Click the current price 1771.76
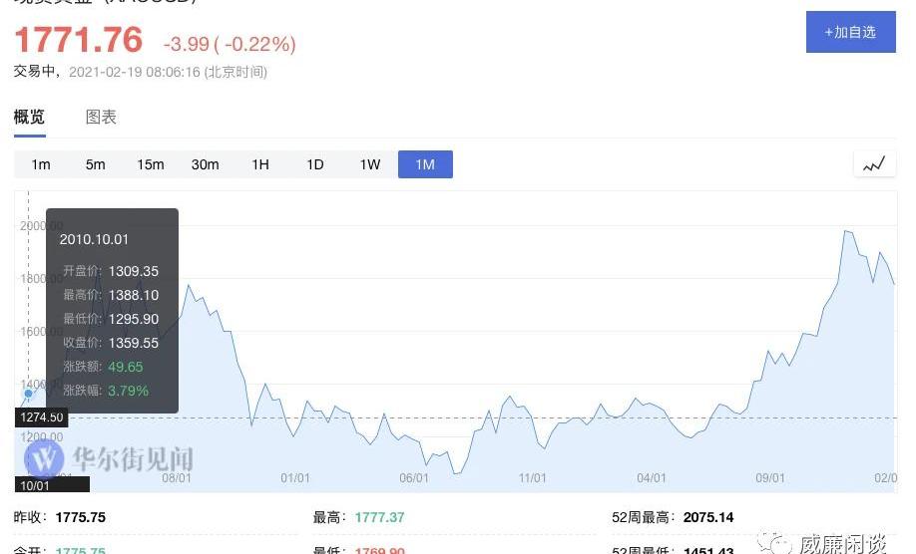The height and width of the screenshot is (554, 916). (x=79, y=41)
